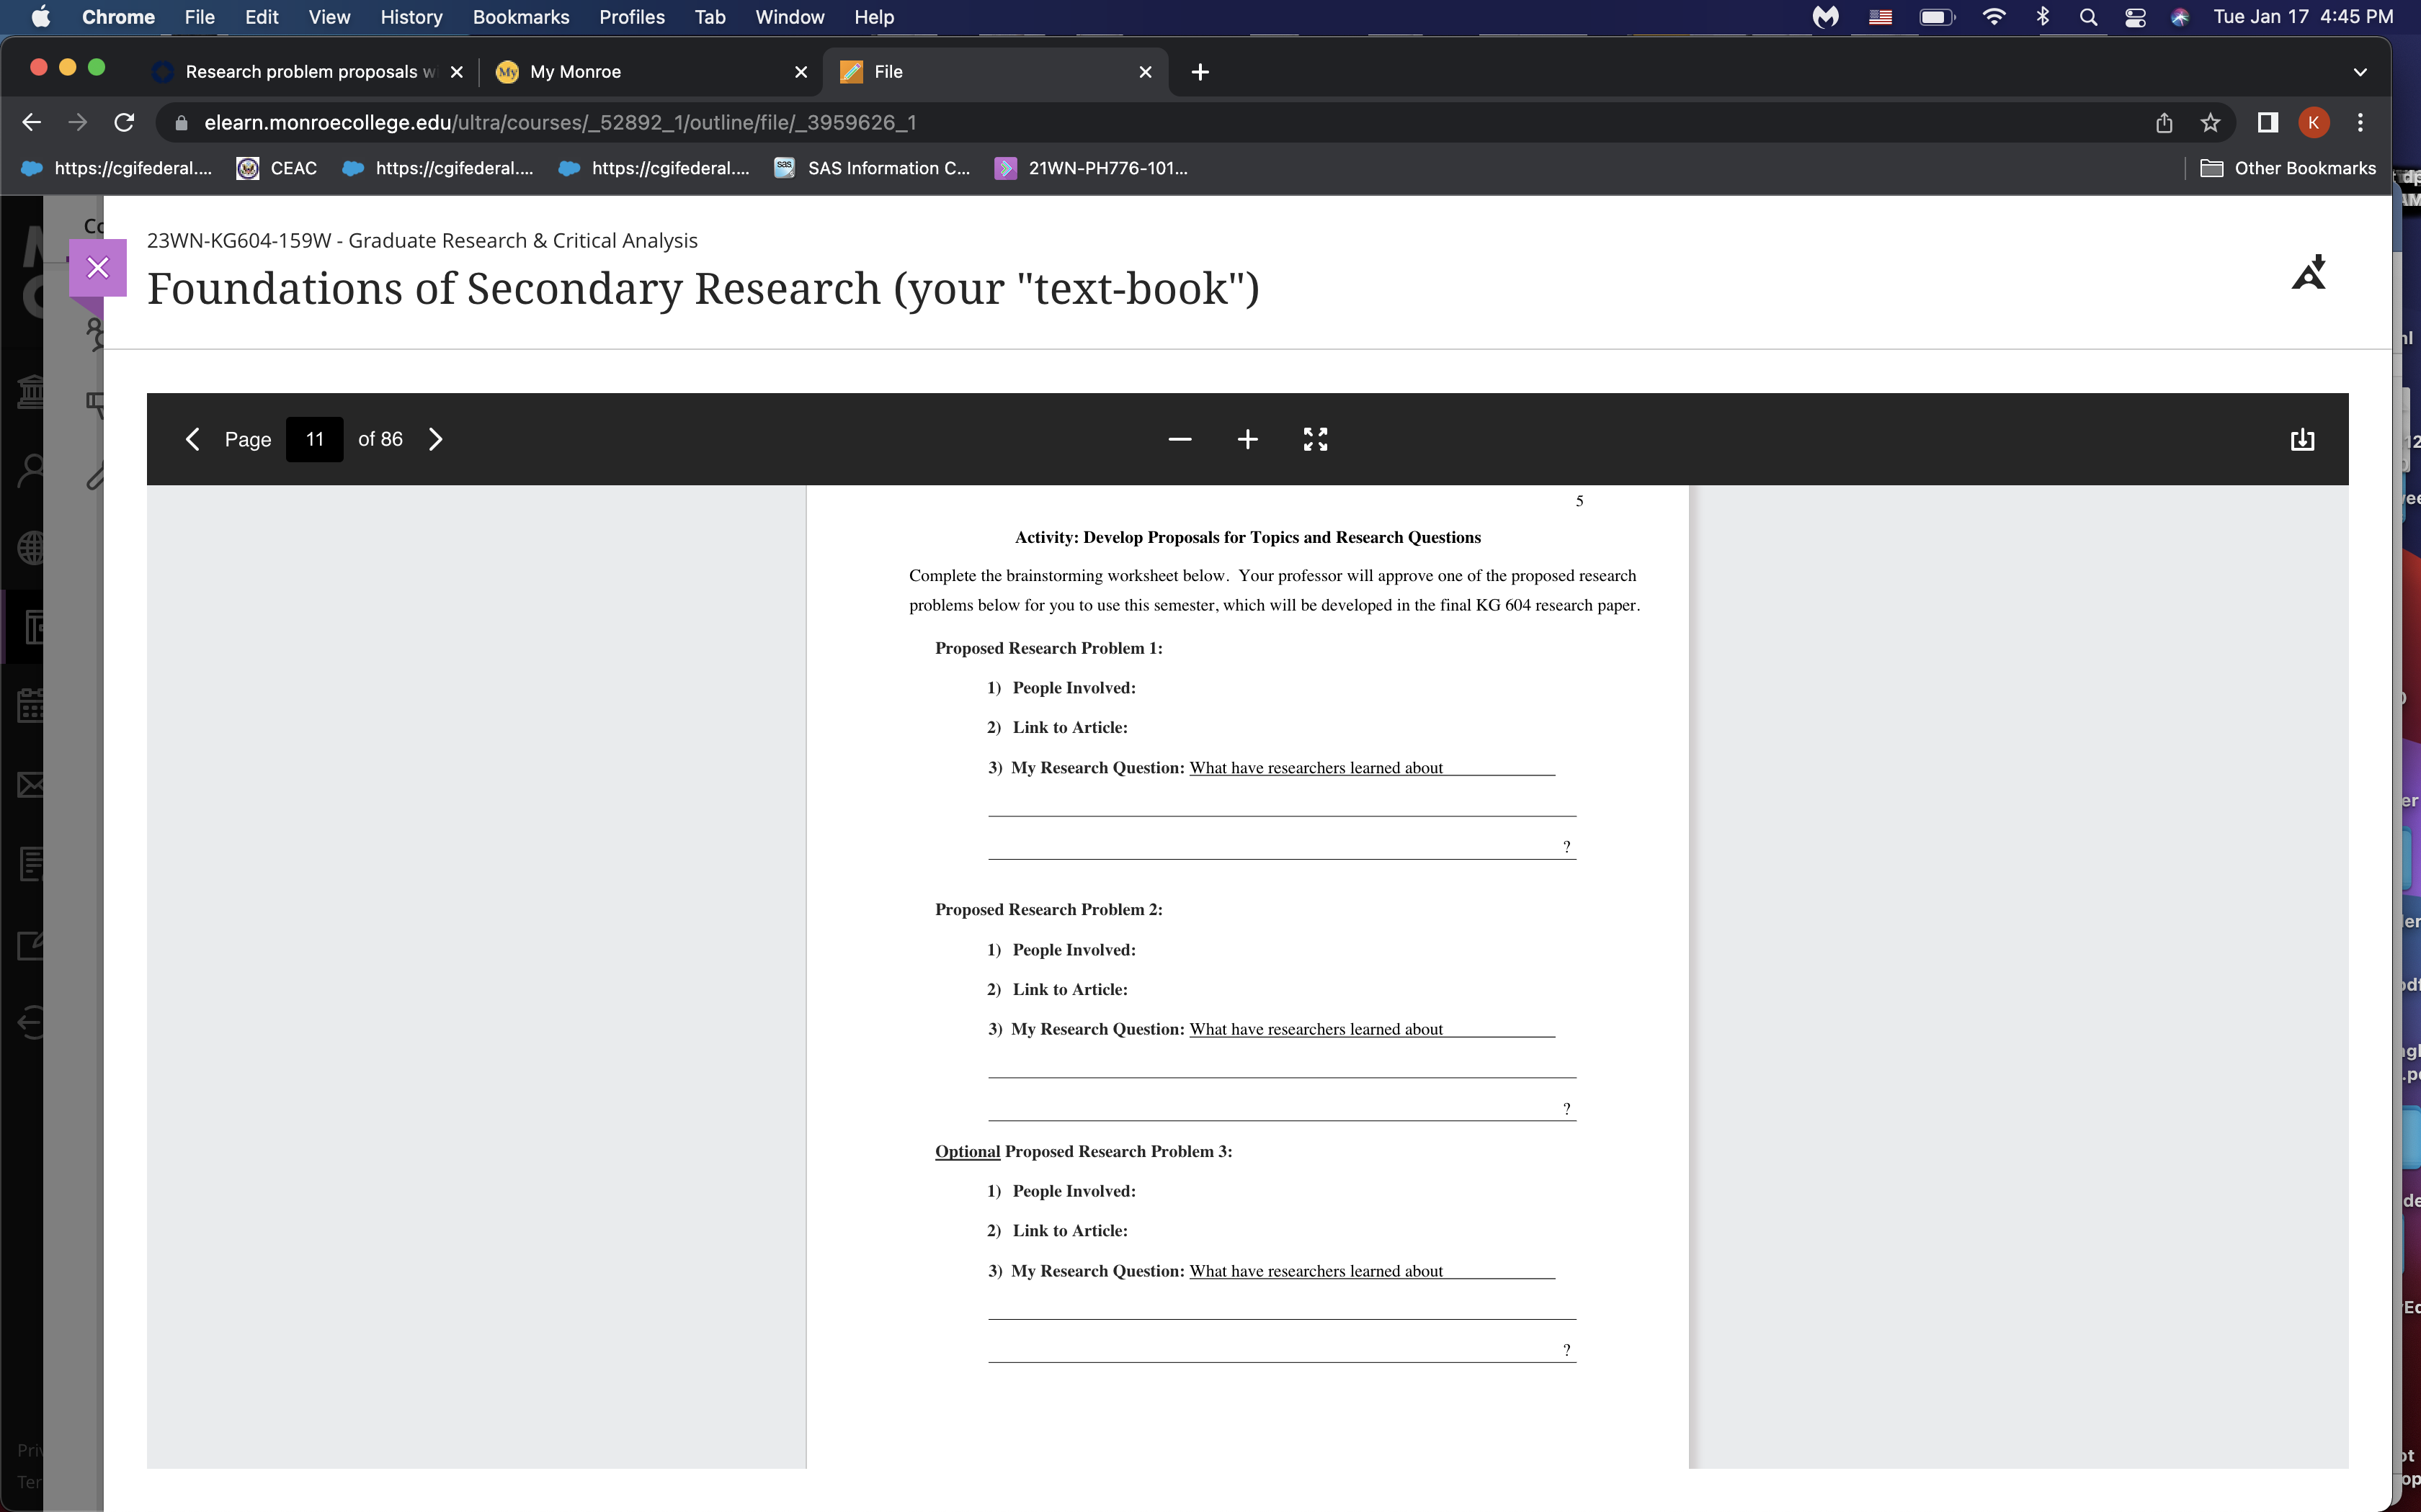This screenshot has width=2421, height=1512.
Task: Click the 'Foundations of Secondary Research' title
Action: coord(703,288)
